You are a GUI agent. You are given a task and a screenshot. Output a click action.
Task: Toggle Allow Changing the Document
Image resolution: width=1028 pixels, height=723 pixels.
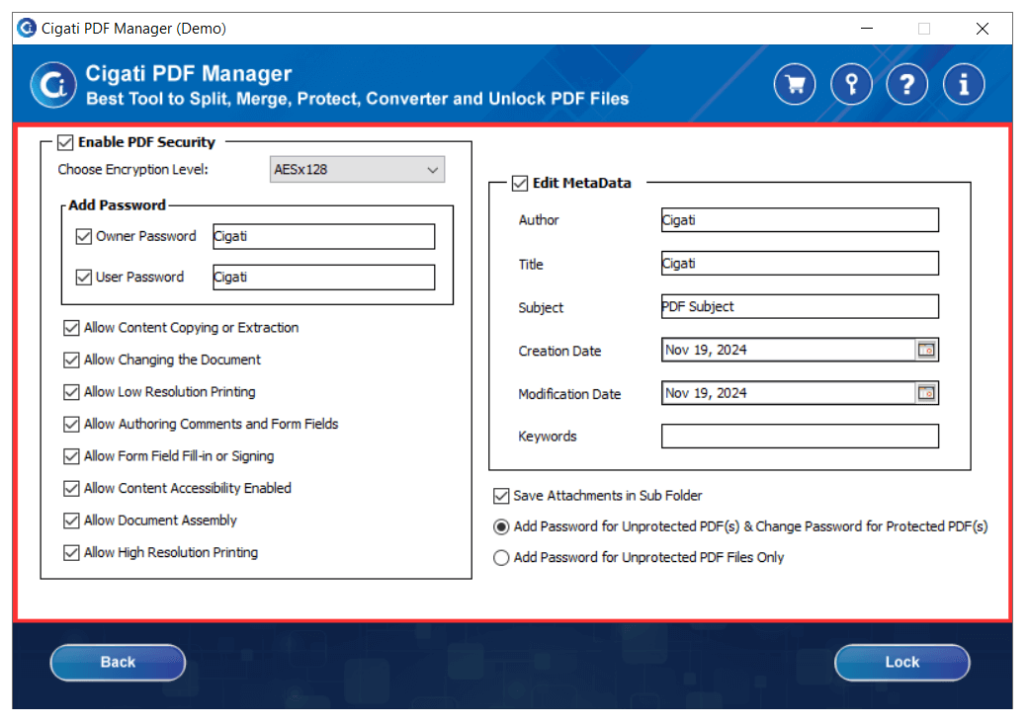pos(71,360)
